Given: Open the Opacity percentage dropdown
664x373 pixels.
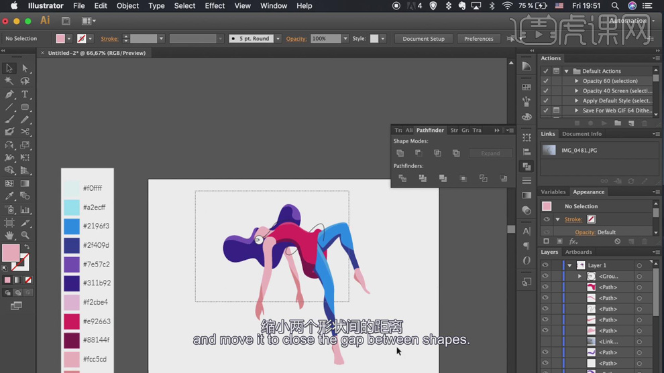Looking at the screenshot, I should [x=345, y=39].
